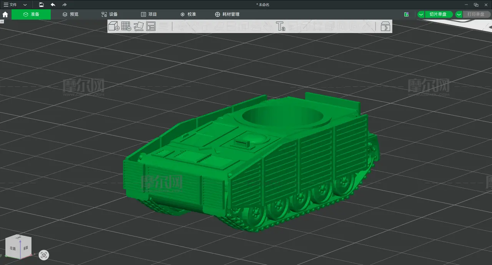Click the 前面 face of the view cube
This screenshot has width=492, height=265.
tap(26, 248)
